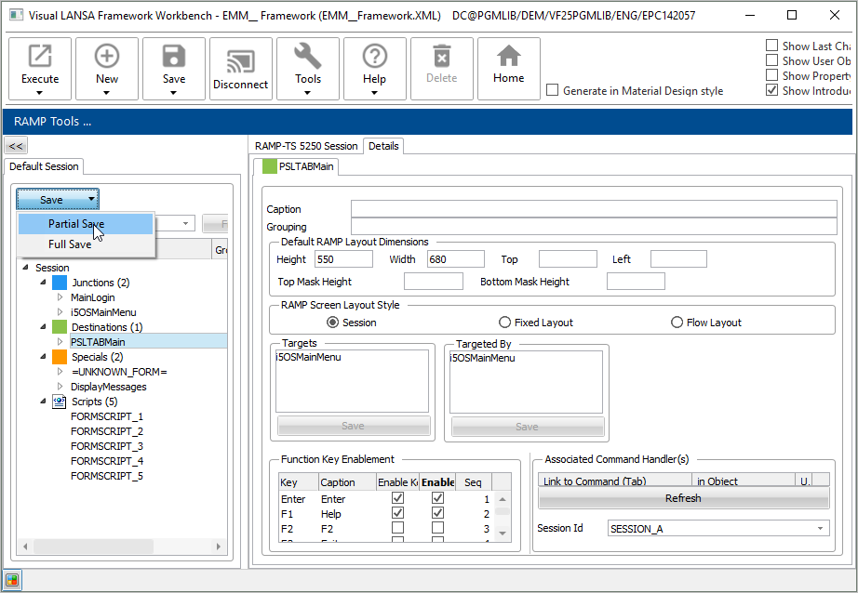Click the New plus icon
This screenshot has height=593, width=858.
pos(107,58)
